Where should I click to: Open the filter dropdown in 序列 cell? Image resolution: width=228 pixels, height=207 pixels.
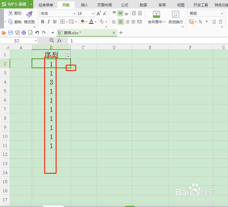68,56
